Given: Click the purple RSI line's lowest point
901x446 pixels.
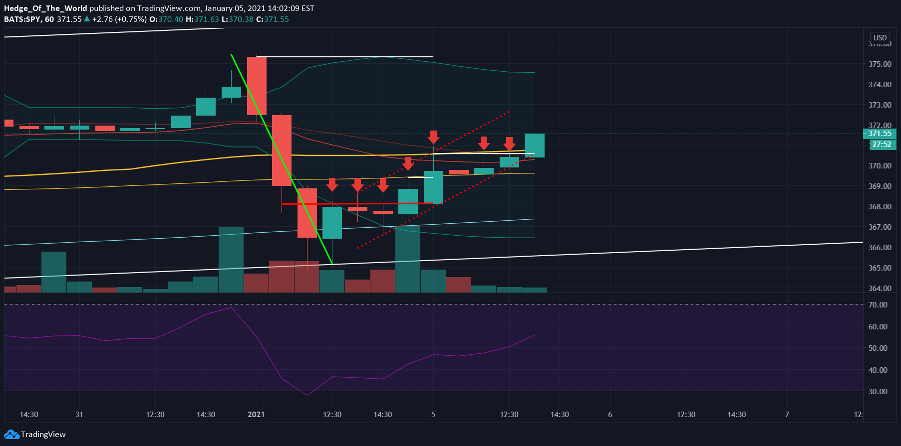Looking at the screenshot, I should (307, 395).
